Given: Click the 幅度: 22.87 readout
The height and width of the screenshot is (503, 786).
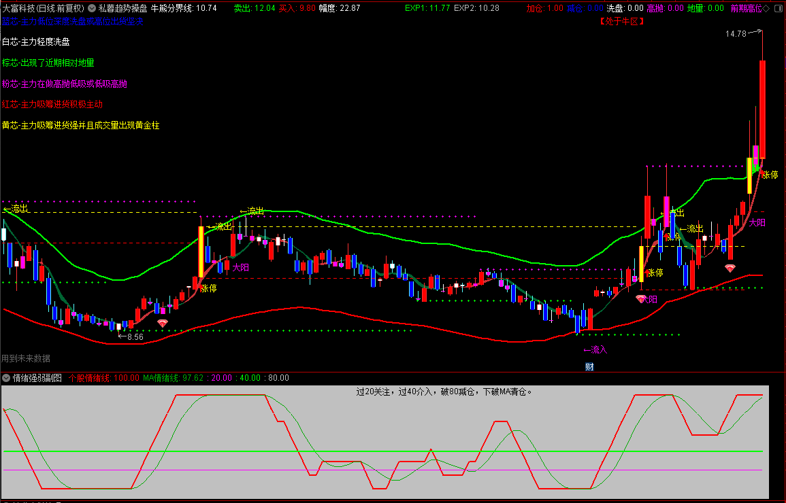Looking at the screenshot, I should 340,8.
